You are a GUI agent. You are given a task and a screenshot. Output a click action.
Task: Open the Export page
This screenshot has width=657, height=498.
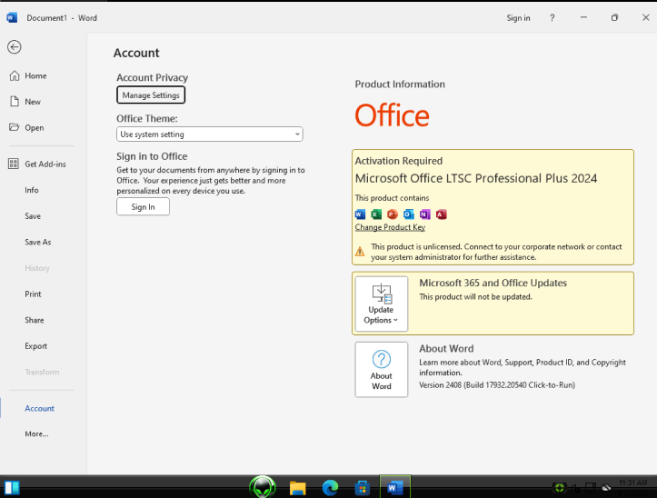coord(35,346)
